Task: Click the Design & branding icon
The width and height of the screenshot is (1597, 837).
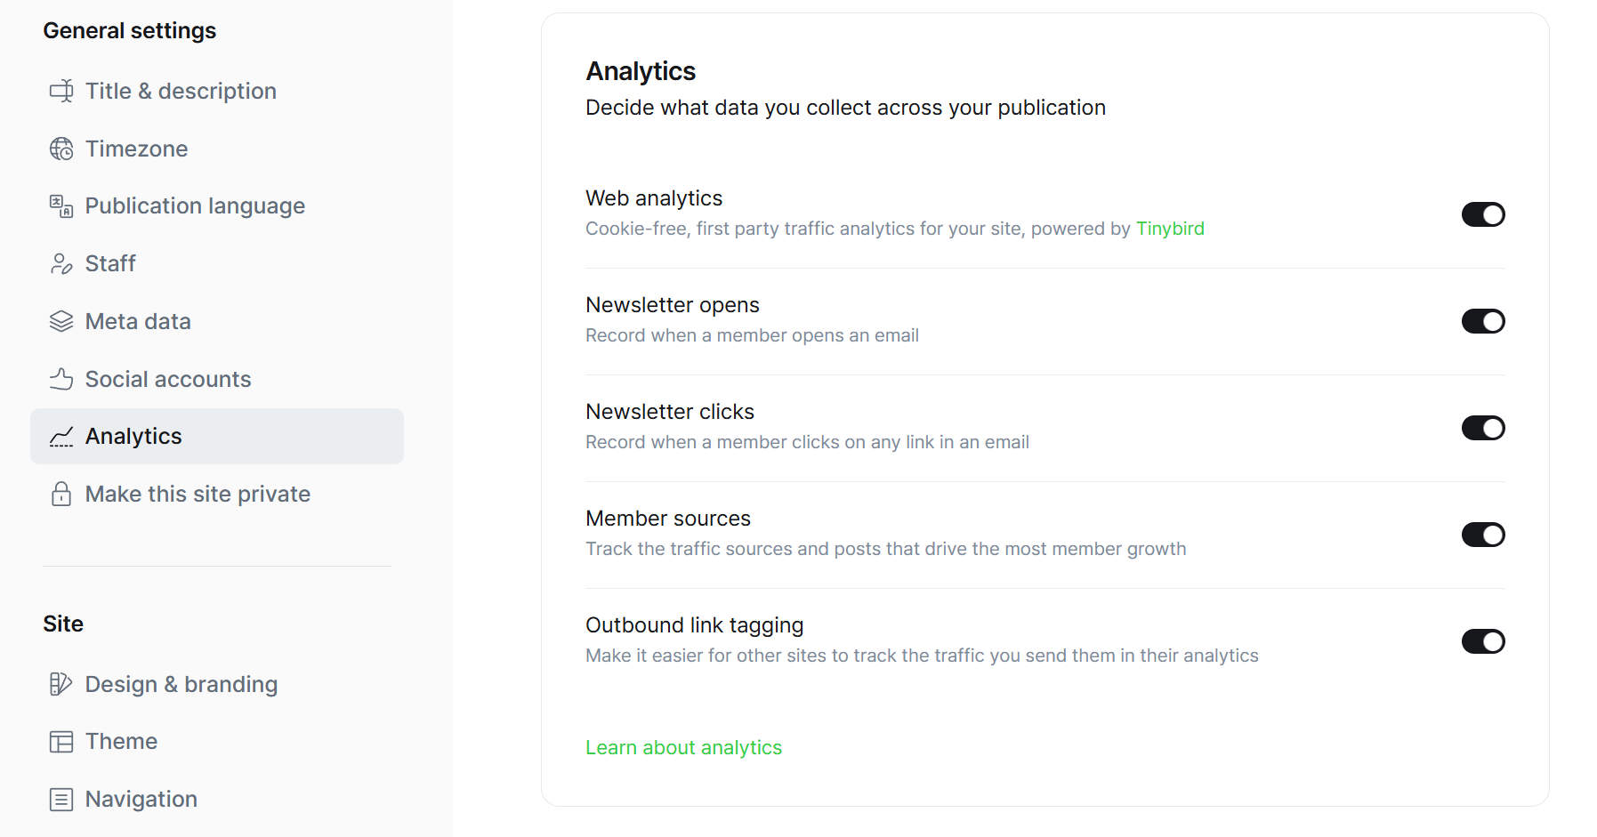Action: (61, 684)
